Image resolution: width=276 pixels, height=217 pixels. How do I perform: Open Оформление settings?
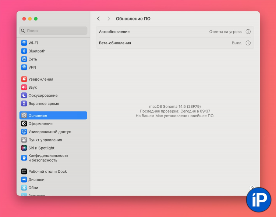(53, 124)
